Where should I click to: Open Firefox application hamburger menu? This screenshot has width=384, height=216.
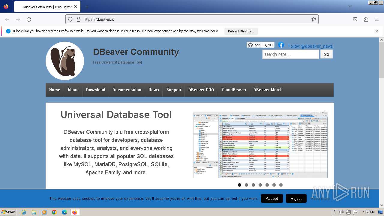tap(377, 19)
